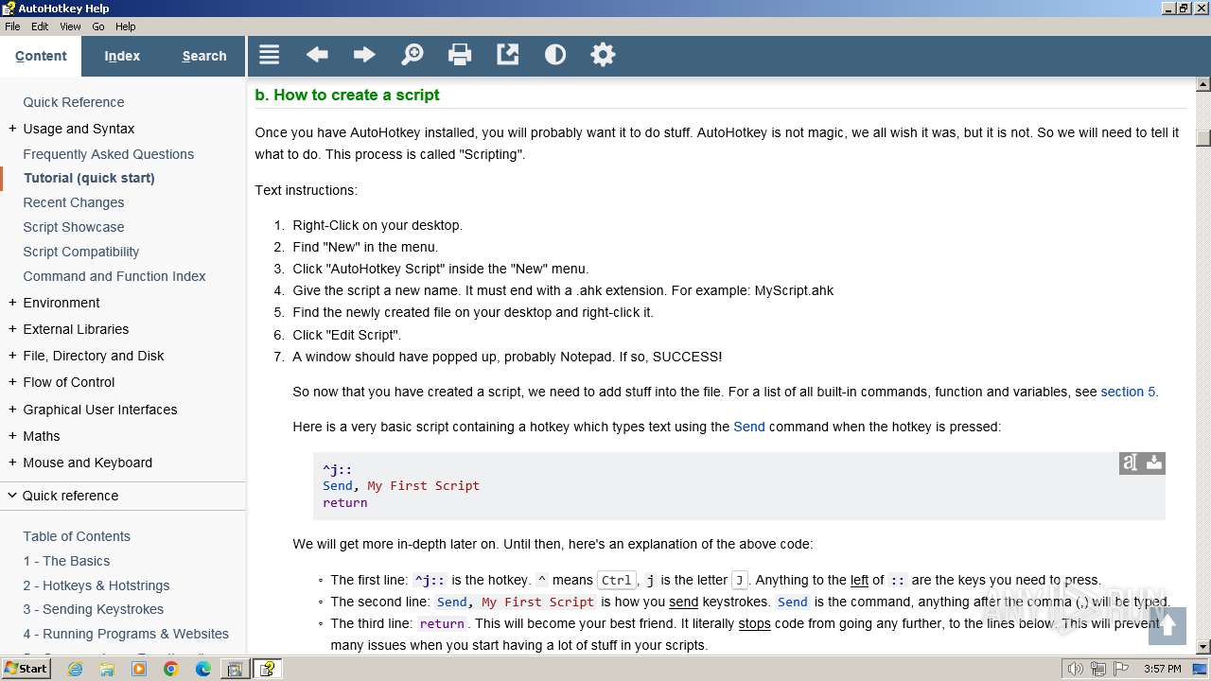Click the vertical scrollbar thumb
Image resolution: width=1211 pixels, height=681 pixels.
1202,138
